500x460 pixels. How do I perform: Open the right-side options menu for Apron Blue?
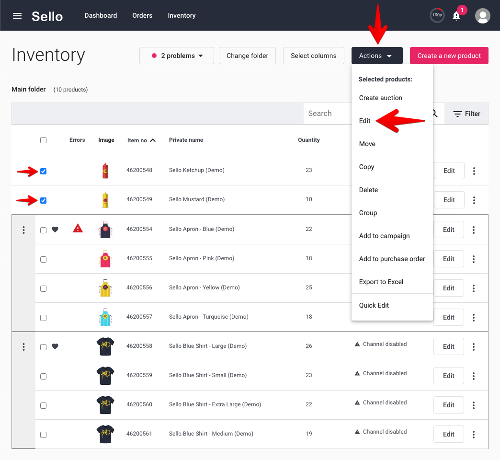(474, 230)
